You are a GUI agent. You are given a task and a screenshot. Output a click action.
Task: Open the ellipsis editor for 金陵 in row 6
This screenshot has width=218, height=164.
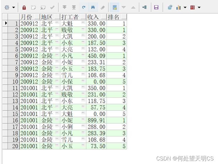point(57,55)
